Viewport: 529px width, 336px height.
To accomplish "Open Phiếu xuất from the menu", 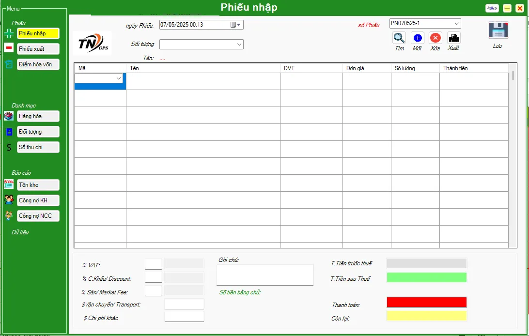I will pyautogui.click(x=38, y=49).
